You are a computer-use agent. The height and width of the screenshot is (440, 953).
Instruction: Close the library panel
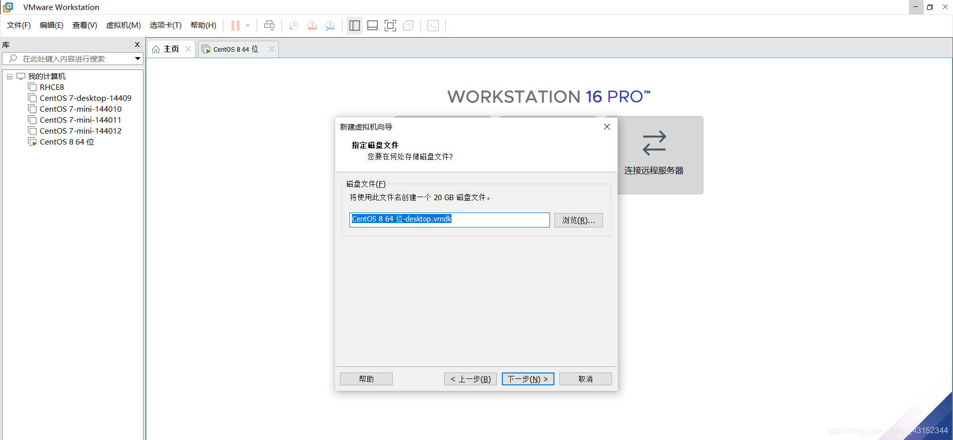137,45
